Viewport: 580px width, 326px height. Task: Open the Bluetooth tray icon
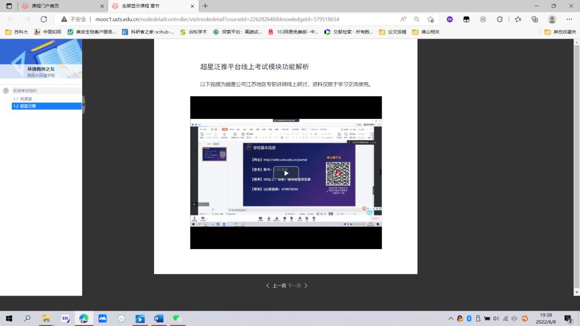pyautogui.click(x=469, y=318)
